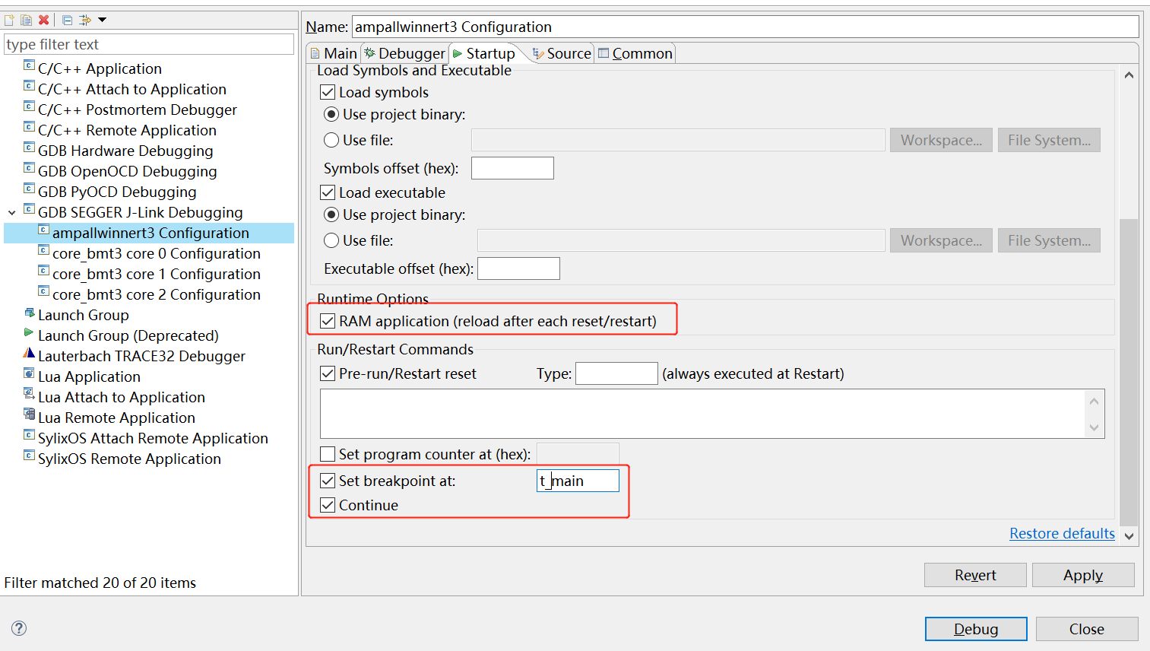Click the Debug button
Screen dimensions: 1150x651
pyautogui.click(x=976, y=629)
